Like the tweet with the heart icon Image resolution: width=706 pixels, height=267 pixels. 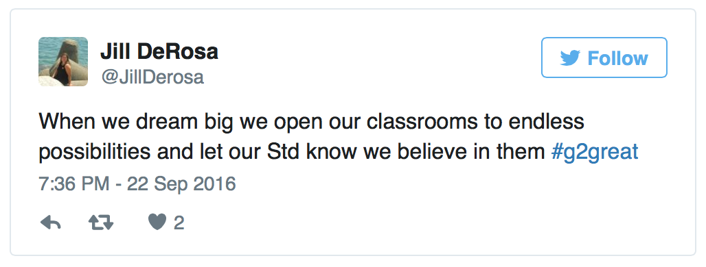click(x=157, y=222)
